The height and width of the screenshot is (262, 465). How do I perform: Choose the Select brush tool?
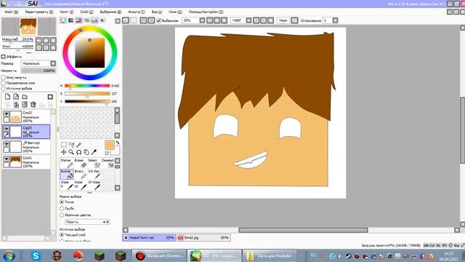94,163
